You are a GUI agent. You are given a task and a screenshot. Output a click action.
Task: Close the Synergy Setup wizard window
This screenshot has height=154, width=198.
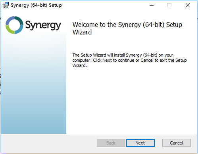(188, 5)
